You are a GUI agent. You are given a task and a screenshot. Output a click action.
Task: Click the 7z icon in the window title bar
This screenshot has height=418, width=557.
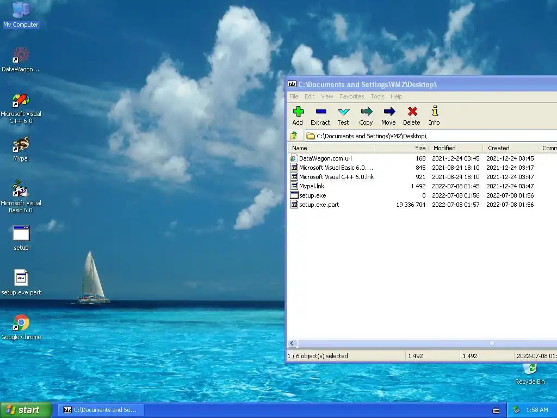coord(292,84)
